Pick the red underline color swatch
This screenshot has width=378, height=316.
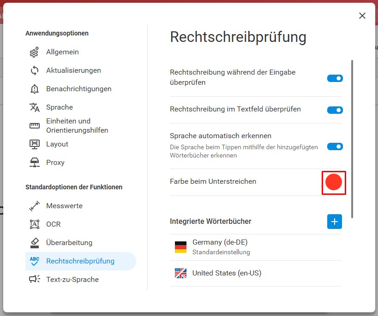334,182
